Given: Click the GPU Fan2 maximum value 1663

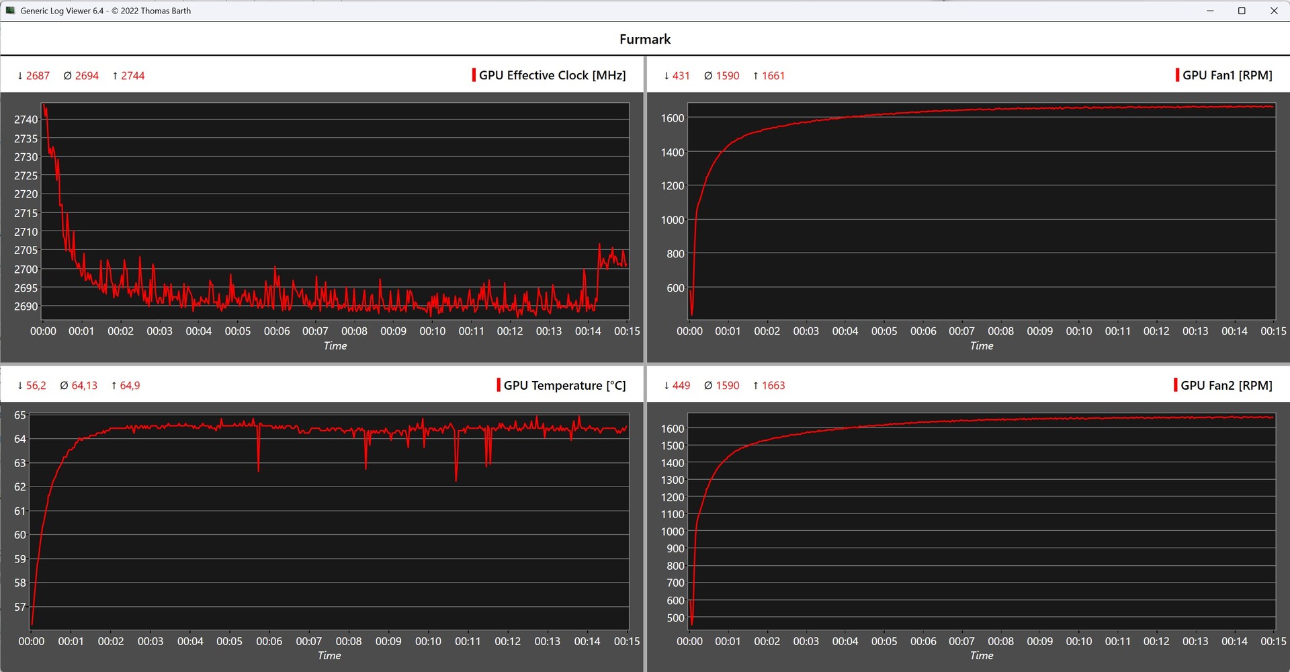Looking at the screenshot, I should click(769, 386).
